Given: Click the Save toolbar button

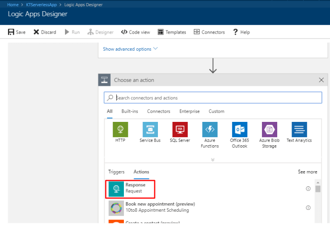Looking at the screenshot, I should pyautogui.click(x=17, y=32).
